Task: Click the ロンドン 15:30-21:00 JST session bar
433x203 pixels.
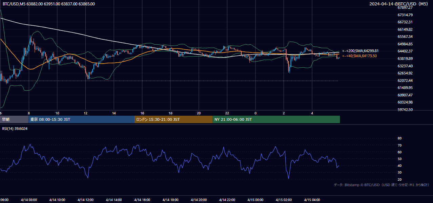Action: (x=173, y=119)
